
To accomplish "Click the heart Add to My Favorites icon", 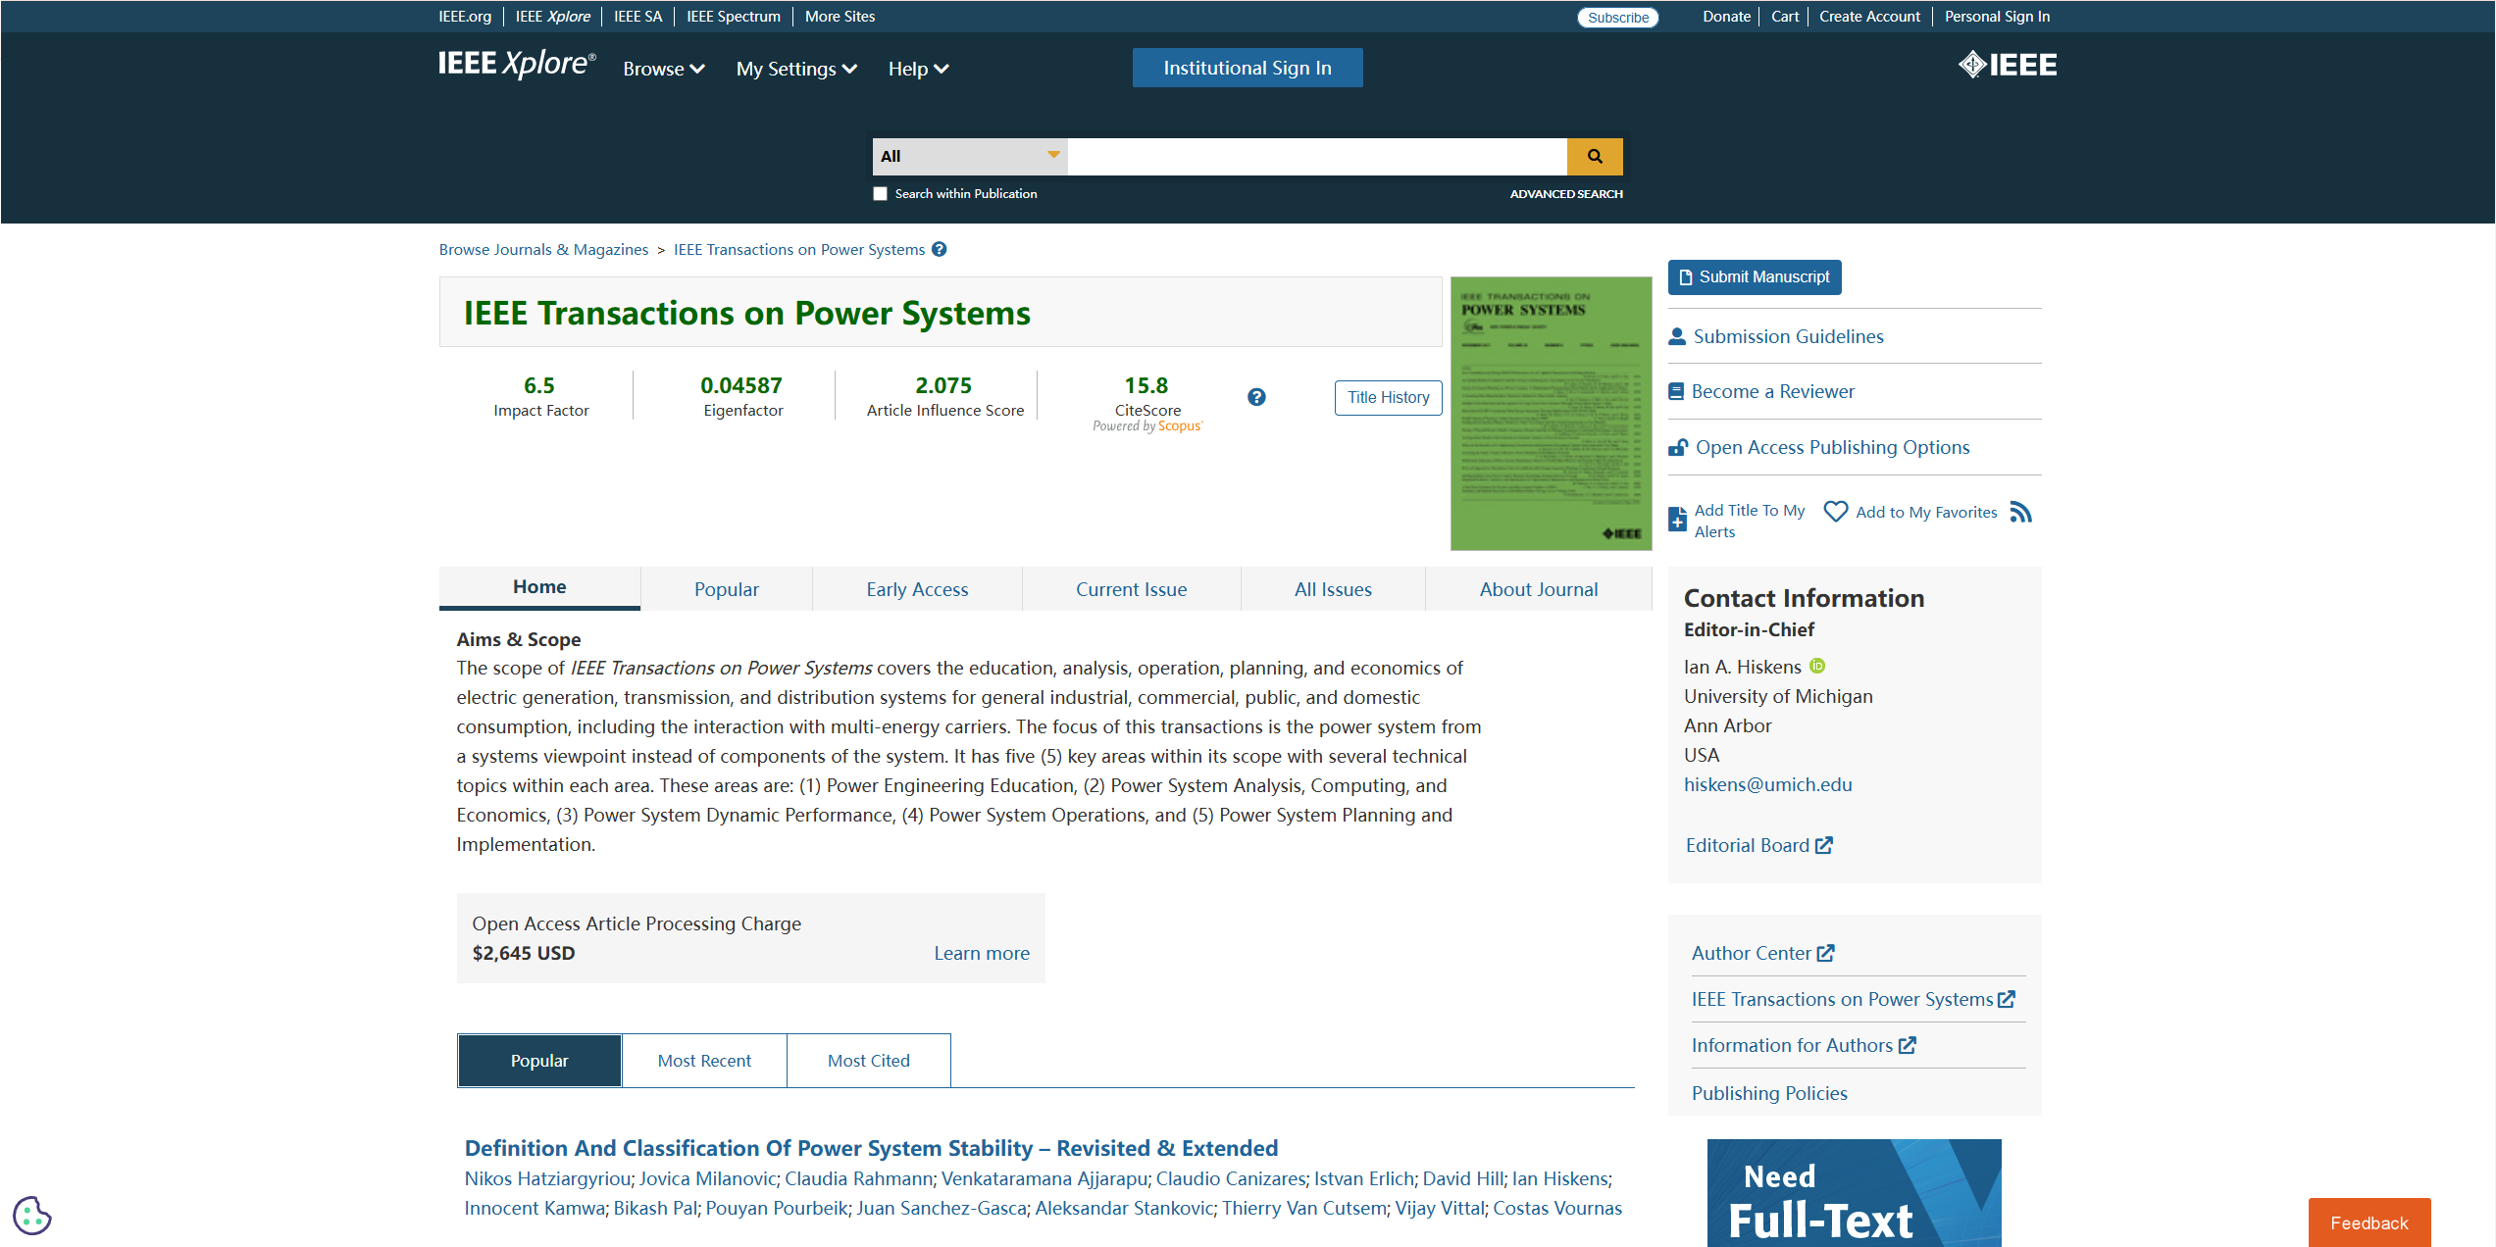I will coord(1835,512).
